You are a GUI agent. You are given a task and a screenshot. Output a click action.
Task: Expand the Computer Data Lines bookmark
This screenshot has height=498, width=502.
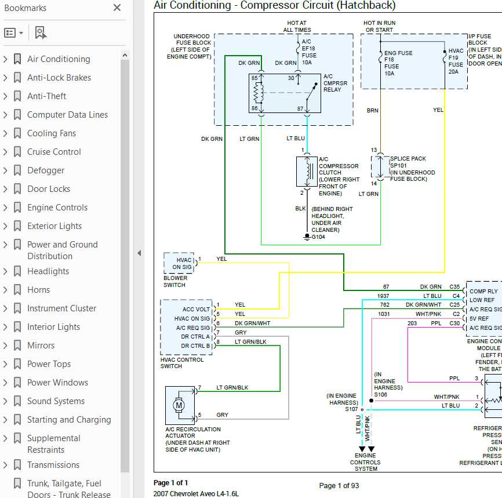(5, 115)
